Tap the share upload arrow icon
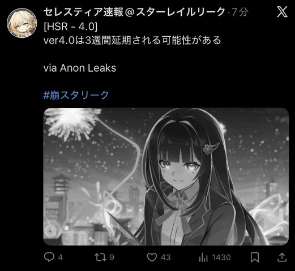 (x=282, y=257)
